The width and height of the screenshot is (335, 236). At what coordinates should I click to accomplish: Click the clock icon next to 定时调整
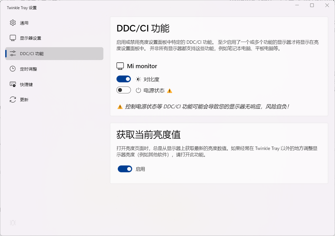click(13, 69)
